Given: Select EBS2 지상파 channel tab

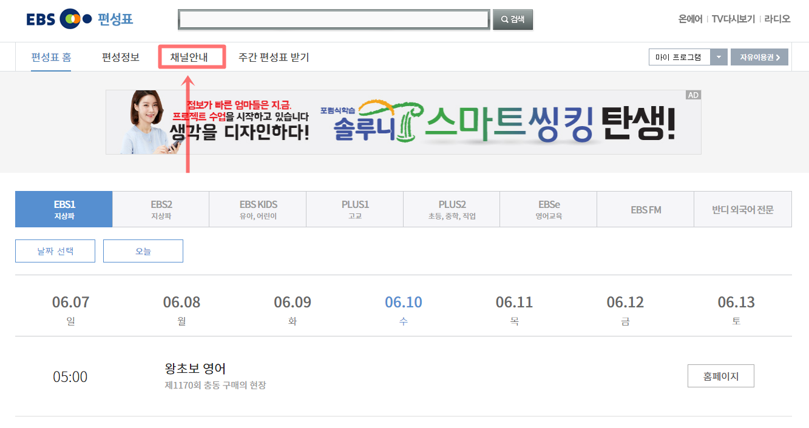Looking at the screenshot, I should [161, 209].
